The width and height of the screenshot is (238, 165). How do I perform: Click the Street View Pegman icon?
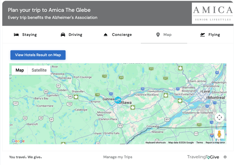coord(219,134)
